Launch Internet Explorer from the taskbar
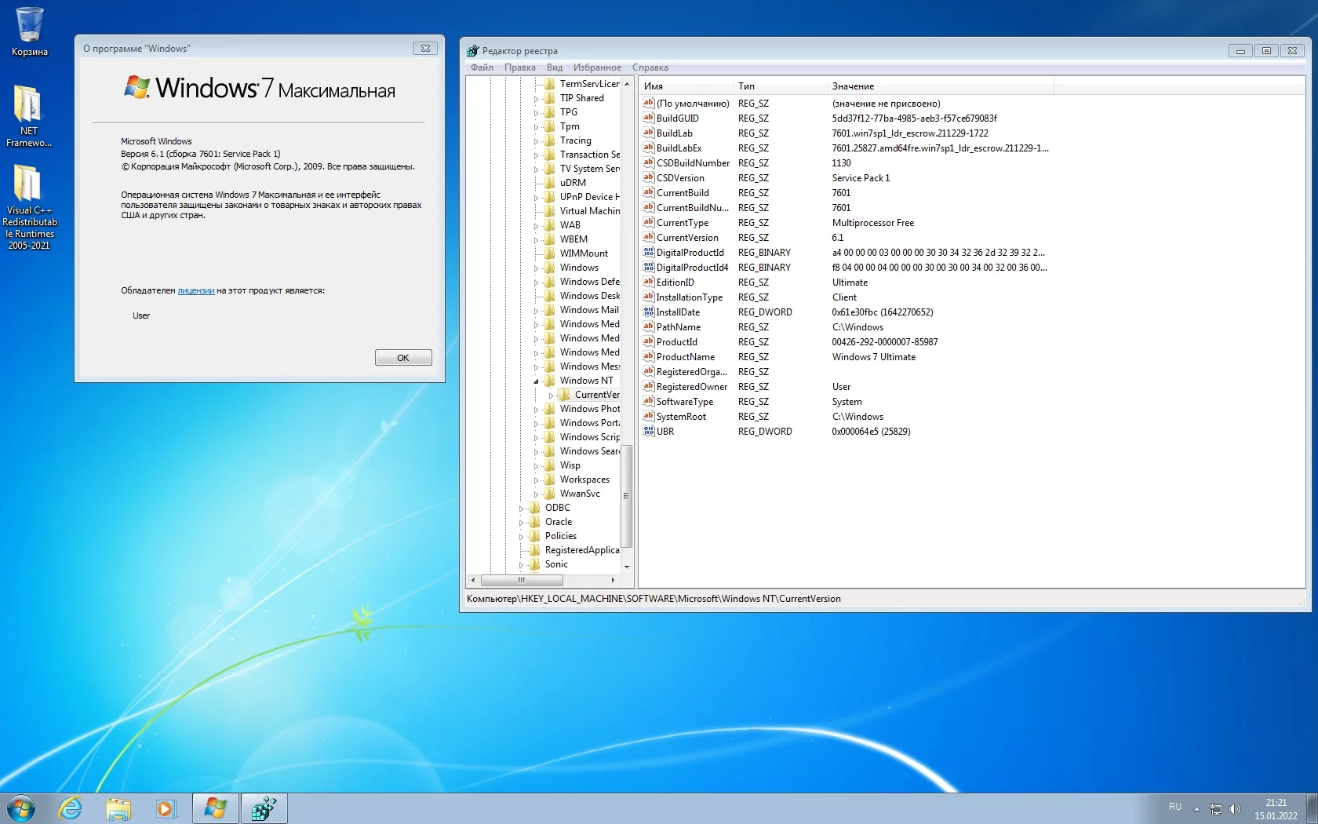Screen dimensions: 1318x824 tap(71, 808)
